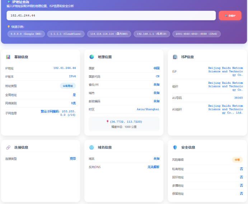Click the 风险等级 badge 中等

237,160
